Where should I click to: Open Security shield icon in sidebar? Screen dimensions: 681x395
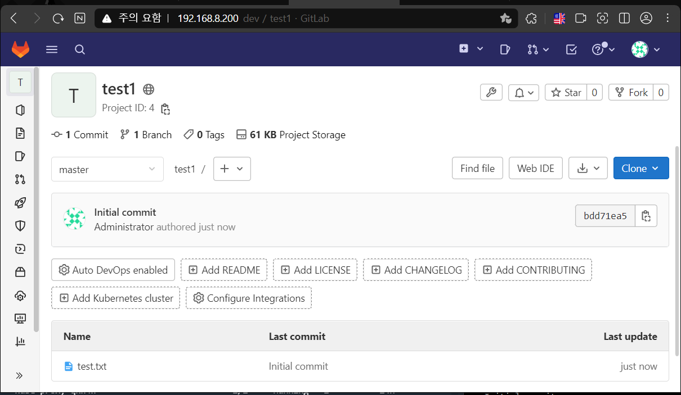[20, 226]
